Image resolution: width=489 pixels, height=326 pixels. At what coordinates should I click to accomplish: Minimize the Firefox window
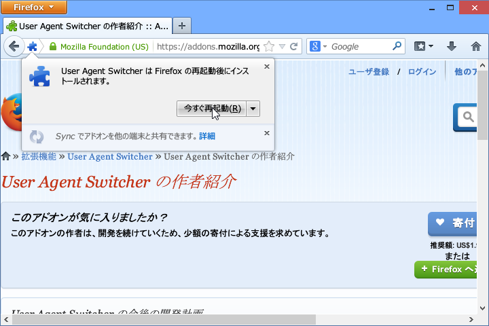tap(432, 8)
